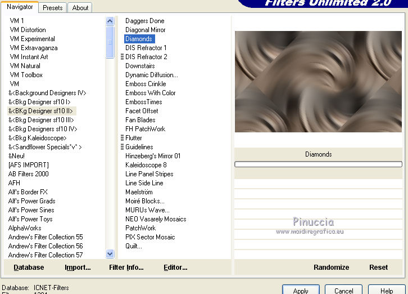
Task: Select VM Extravaganza category
Action: click(34, 48)
